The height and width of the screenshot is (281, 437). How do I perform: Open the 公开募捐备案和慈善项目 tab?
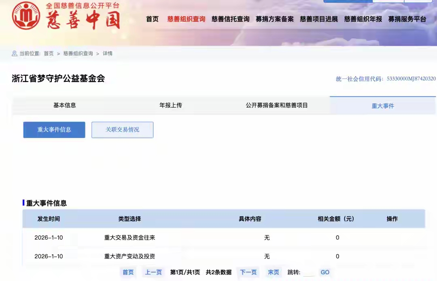277,105
